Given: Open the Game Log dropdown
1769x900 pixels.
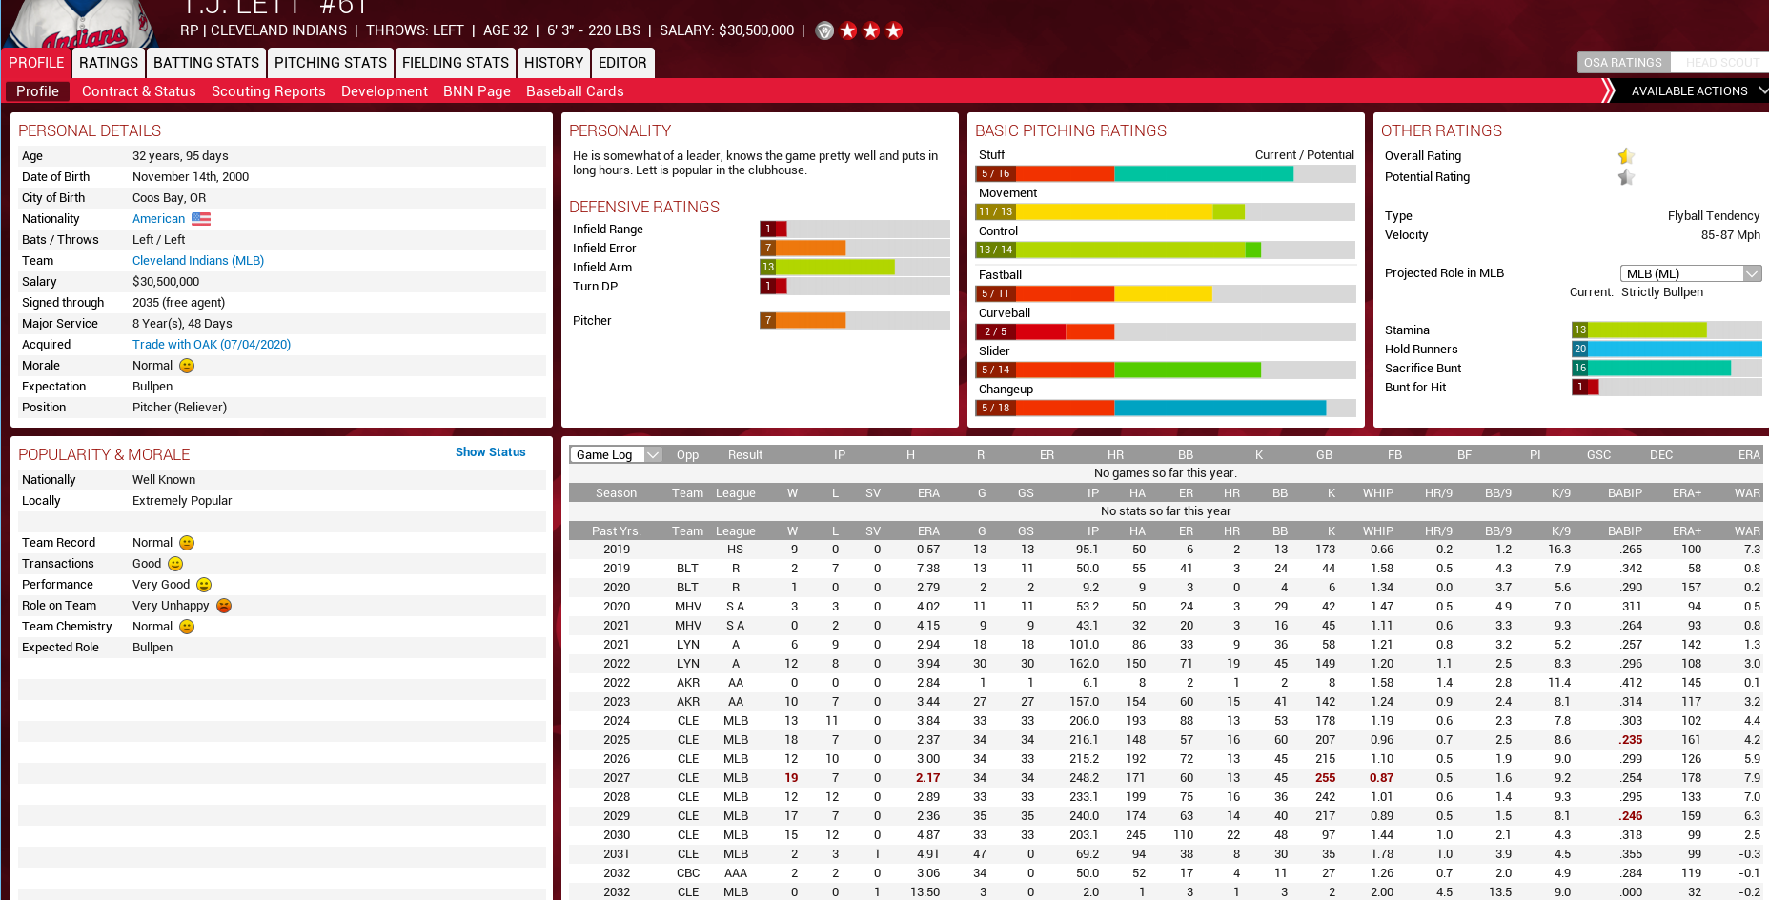Looking at the screenshot, I should pyautogui.click(x=616, y=455).
